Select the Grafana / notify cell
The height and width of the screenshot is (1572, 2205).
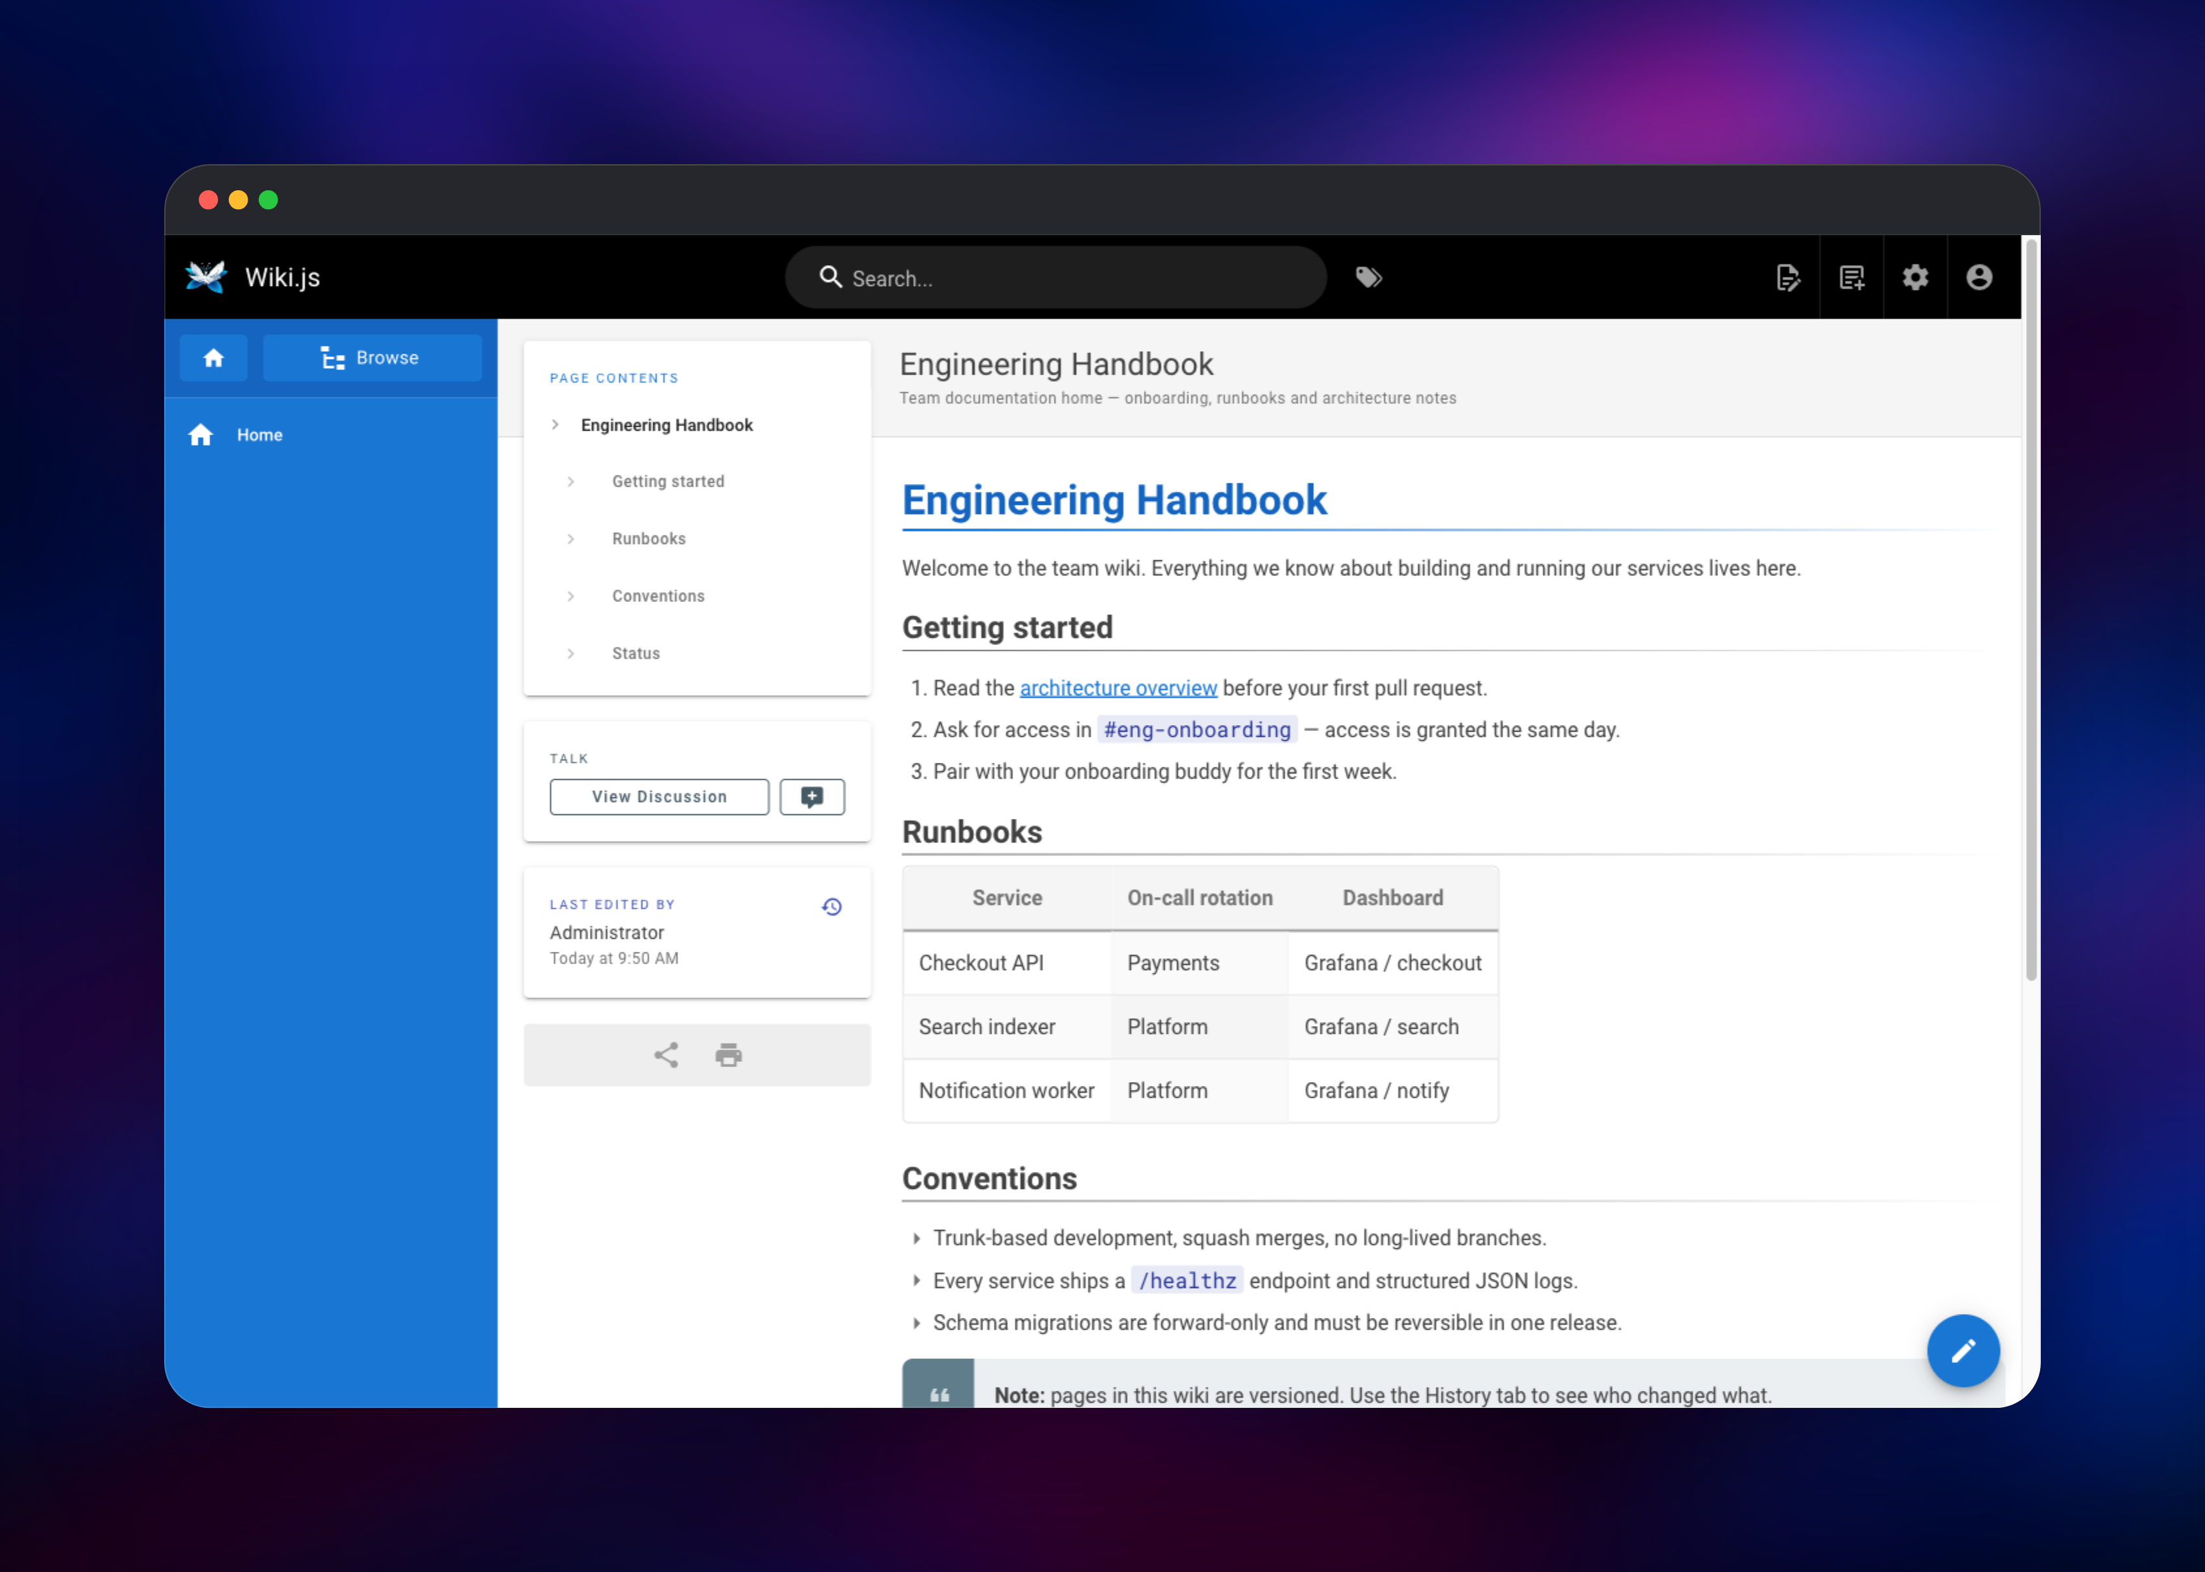point(1393,1091)
